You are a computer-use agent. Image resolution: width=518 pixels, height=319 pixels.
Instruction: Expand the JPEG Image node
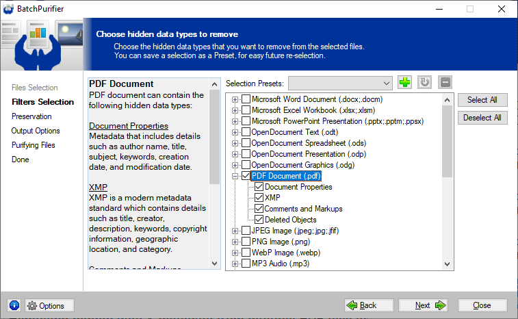(x=235, y=231)
